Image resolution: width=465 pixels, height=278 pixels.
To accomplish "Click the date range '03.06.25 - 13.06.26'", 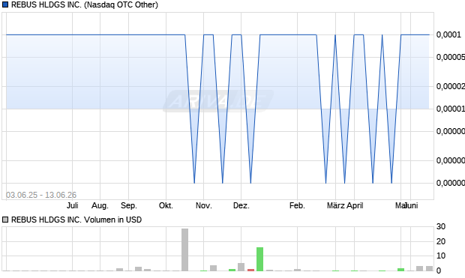I will [x=41, y=195].
